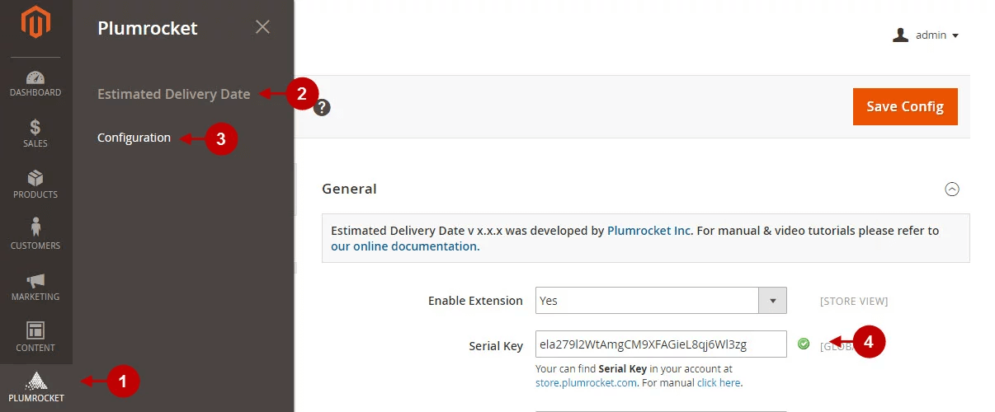Click the admin user avatar icon
This screenshot has width=995, height=412.
point(901,35)
